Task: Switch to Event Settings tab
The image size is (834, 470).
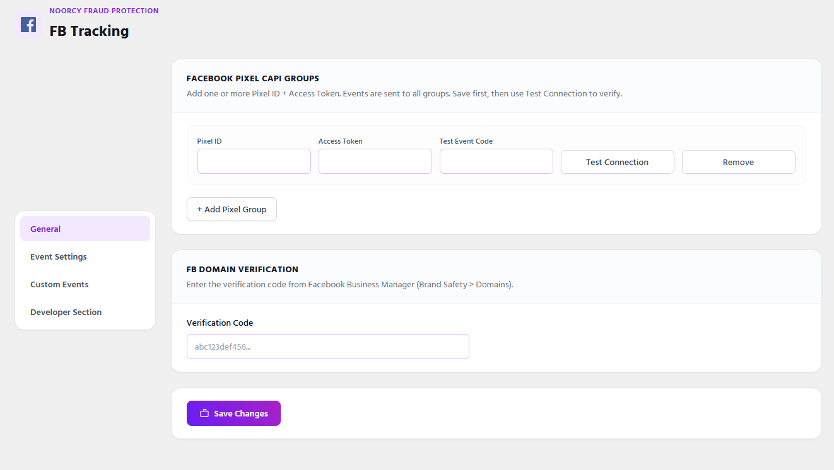Action: tap(85, 256)
